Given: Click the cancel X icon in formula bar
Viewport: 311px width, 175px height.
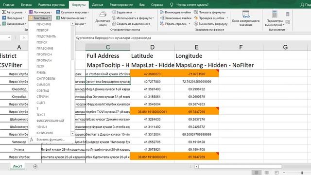Looking at the screenshot, I should click(x=24, y=38).
